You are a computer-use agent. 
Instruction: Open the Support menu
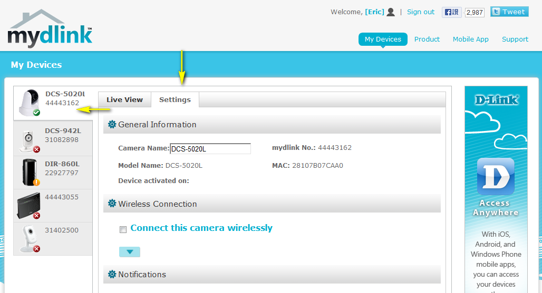click(515, 39)
